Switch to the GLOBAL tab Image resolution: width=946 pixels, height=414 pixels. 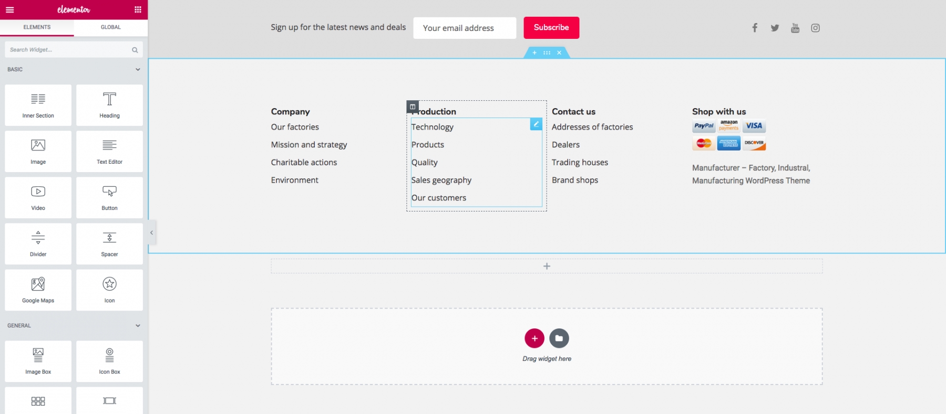110,27
